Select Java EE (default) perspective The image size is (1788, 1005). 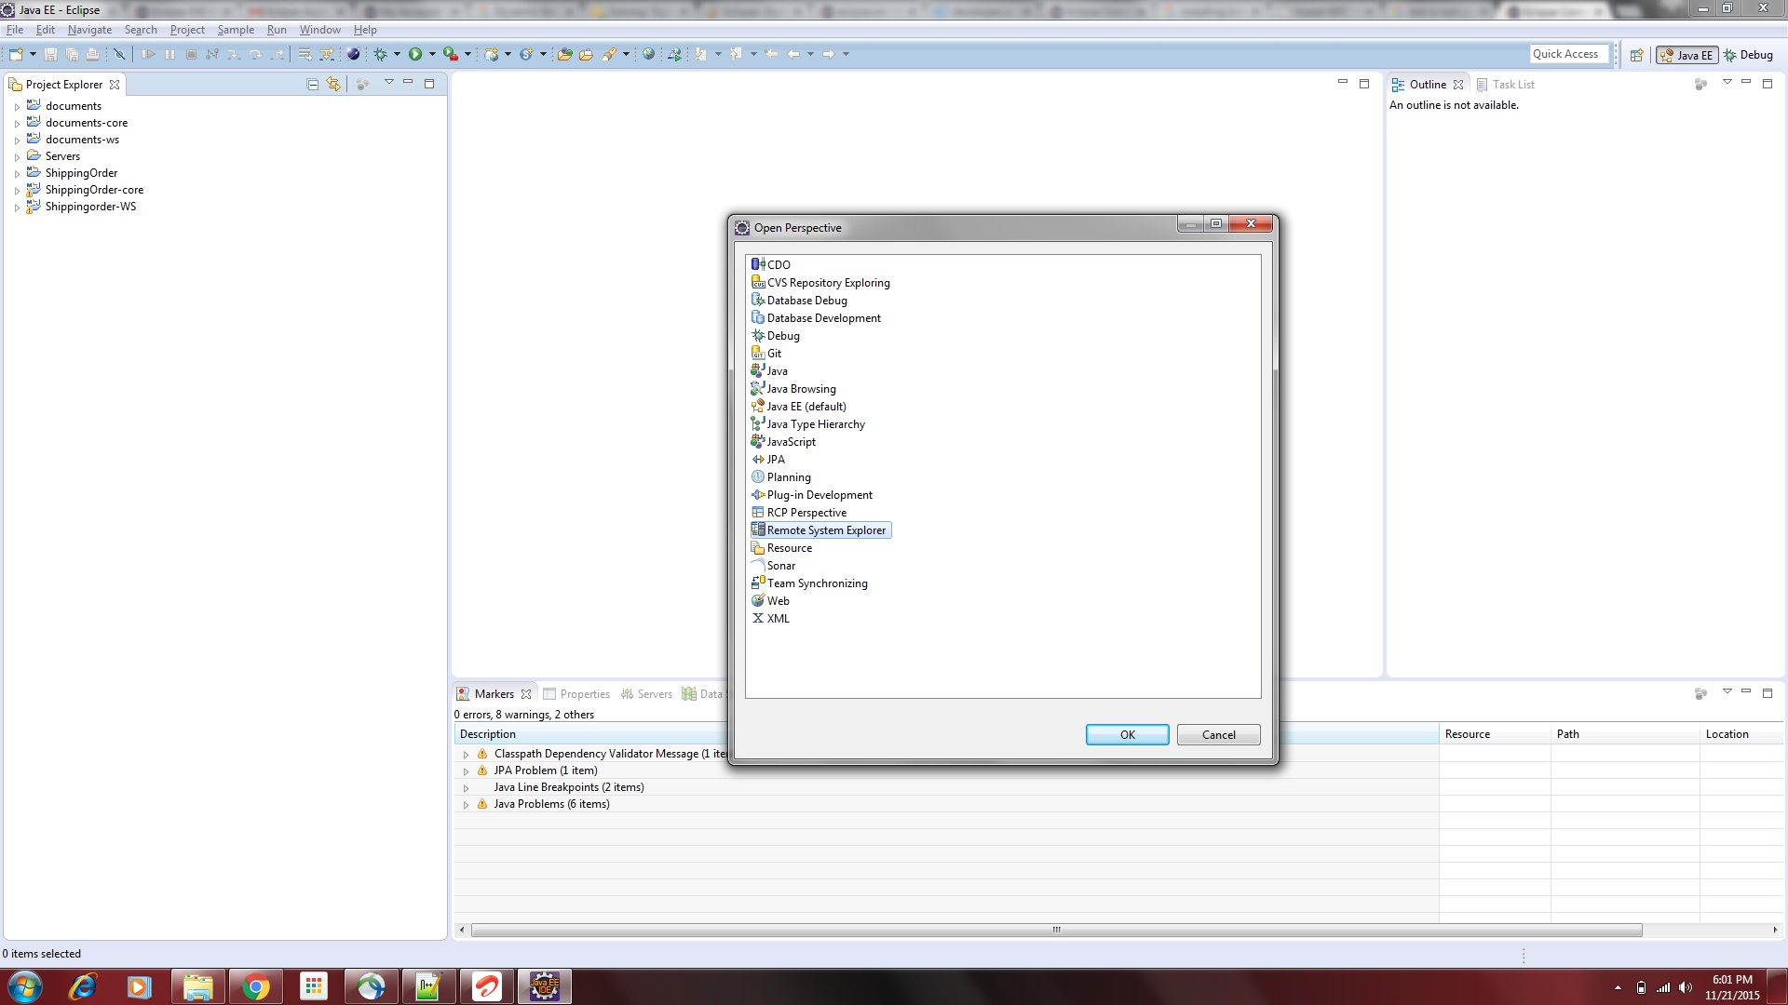(799, 407)
